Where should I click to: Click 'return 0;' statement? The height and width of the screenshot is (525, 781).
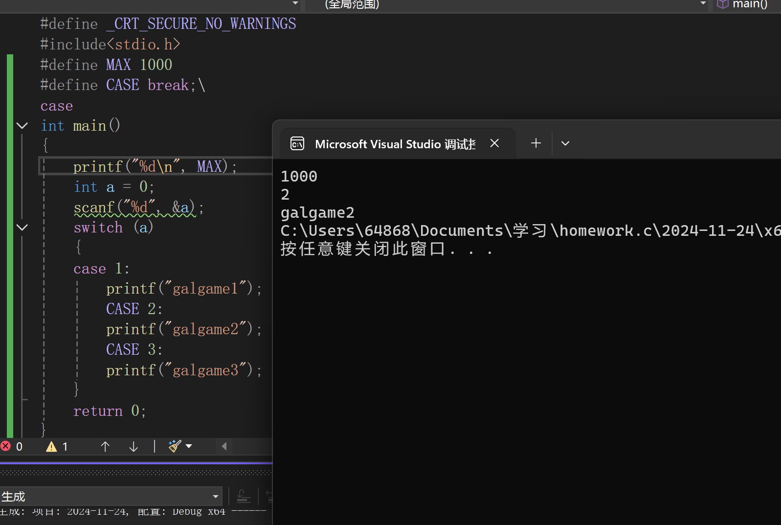110,411
